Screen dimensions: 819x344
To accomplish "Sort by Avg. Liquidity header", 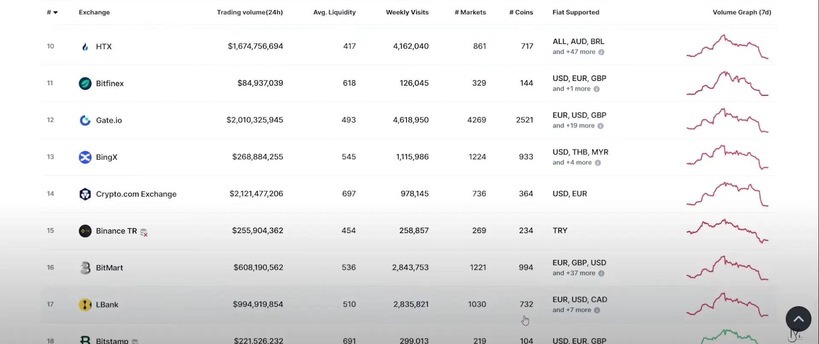I will 334,12.
